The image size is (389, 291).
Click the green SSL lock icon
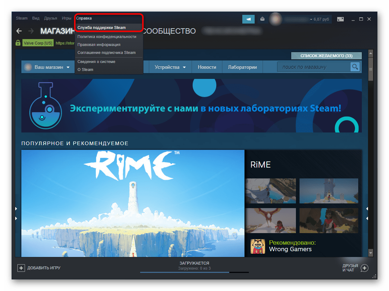(x=18, y=43)
